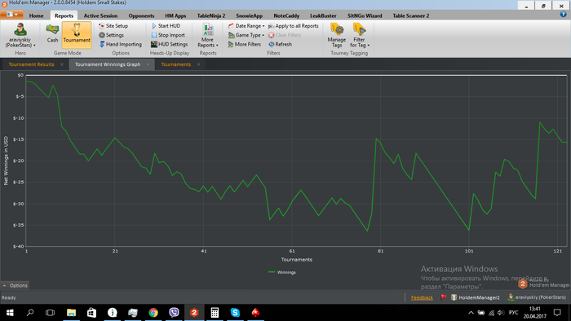
Task: Open PokerStars from taskbar
Action: coord(255,313)
